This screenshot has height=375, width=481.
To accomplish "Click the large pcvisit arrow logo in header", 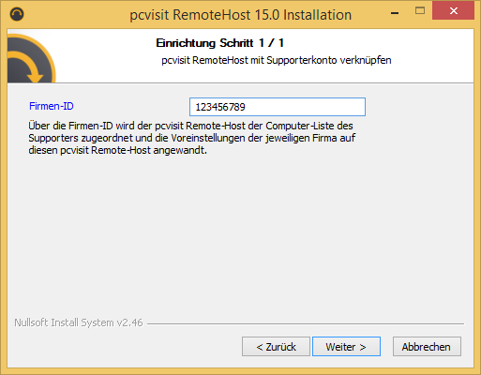I will (x=31, y=58).
